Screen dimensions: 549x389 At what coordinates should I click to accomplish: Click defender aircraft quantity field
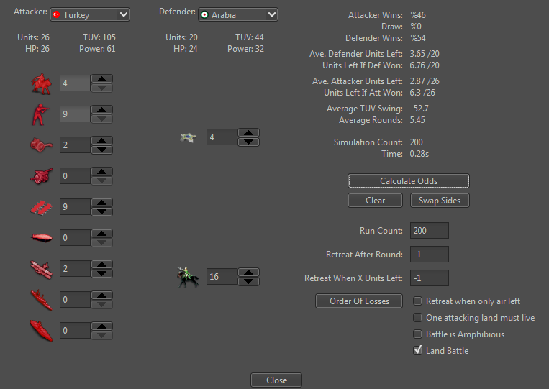click(x=222, y=137)
